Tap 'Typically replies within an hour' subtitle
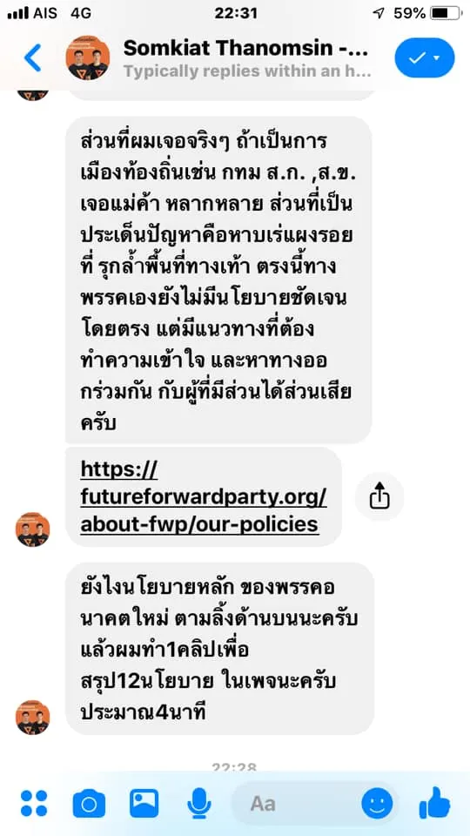The image size is (470, 836). pos(247,71)
